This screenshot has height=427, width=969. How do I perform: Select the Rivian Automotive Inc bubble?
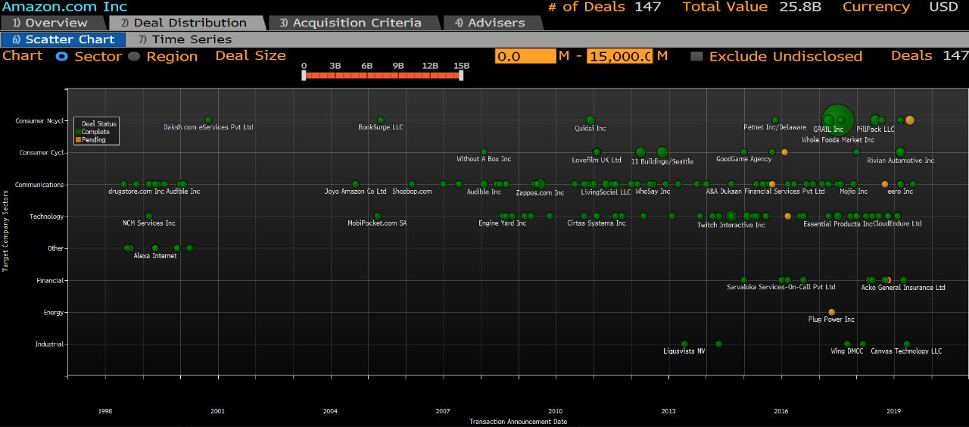[900, 152]
